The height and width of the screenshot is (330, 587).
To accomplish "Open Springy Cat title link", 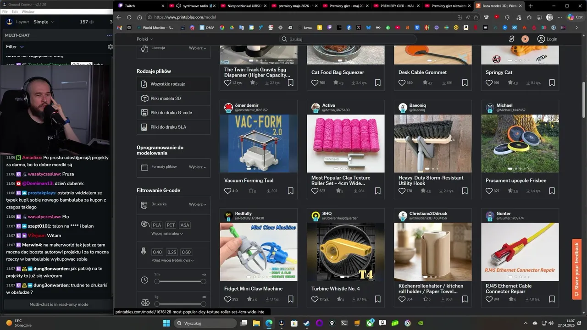I will pyautogui.click(x=499, y=72).
